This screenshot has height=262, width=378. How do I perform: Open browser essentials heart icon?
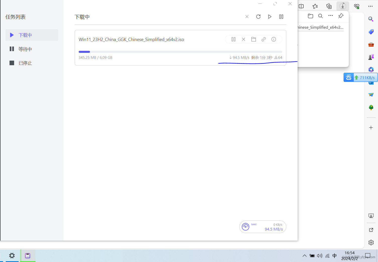coord(357,6)
